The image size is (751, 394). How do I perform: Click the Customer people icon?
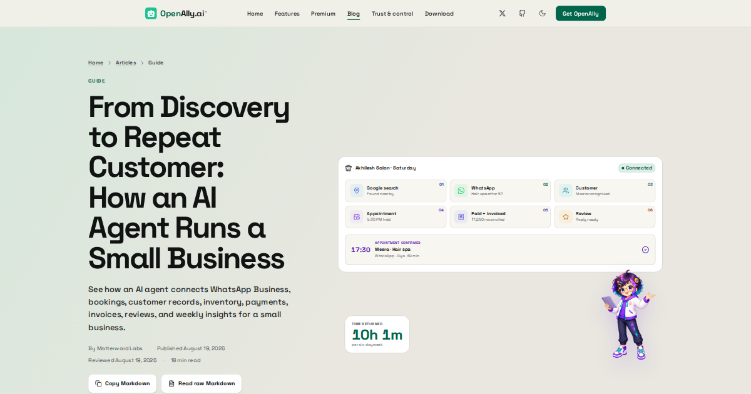566,191
